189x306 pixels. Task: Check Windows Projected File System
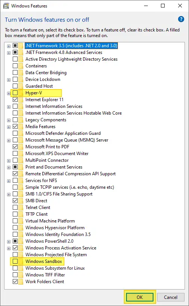coord(15,254)
